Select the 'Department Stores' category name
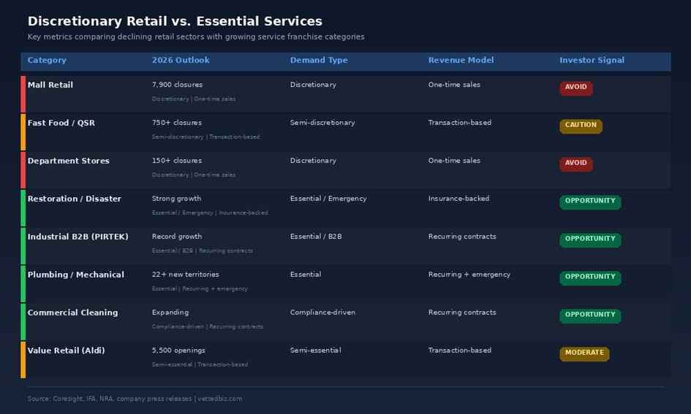This screenshot has height=414, width=691. 68,161
